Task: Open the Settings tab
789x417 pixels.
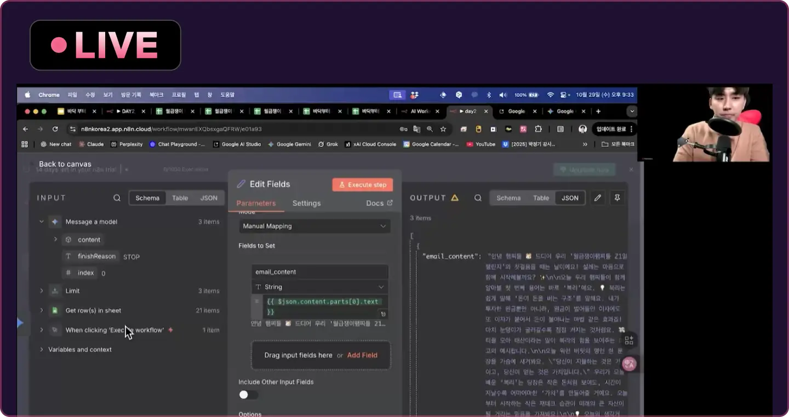Action: click(306, 203)
